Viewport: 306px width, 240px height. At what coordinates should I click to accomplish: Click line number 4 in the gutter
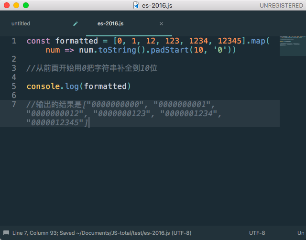click(x=14, y=77)
